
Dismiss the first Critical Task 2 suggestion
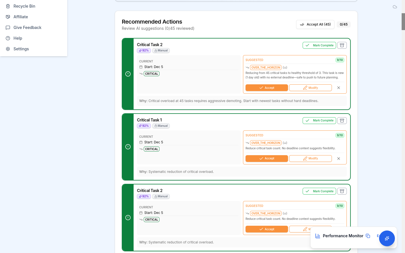[339, 88]
